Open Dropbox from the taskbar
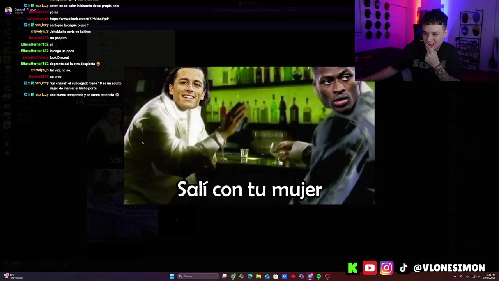This screenshot has width=499, height=281. tap(284, 276)
